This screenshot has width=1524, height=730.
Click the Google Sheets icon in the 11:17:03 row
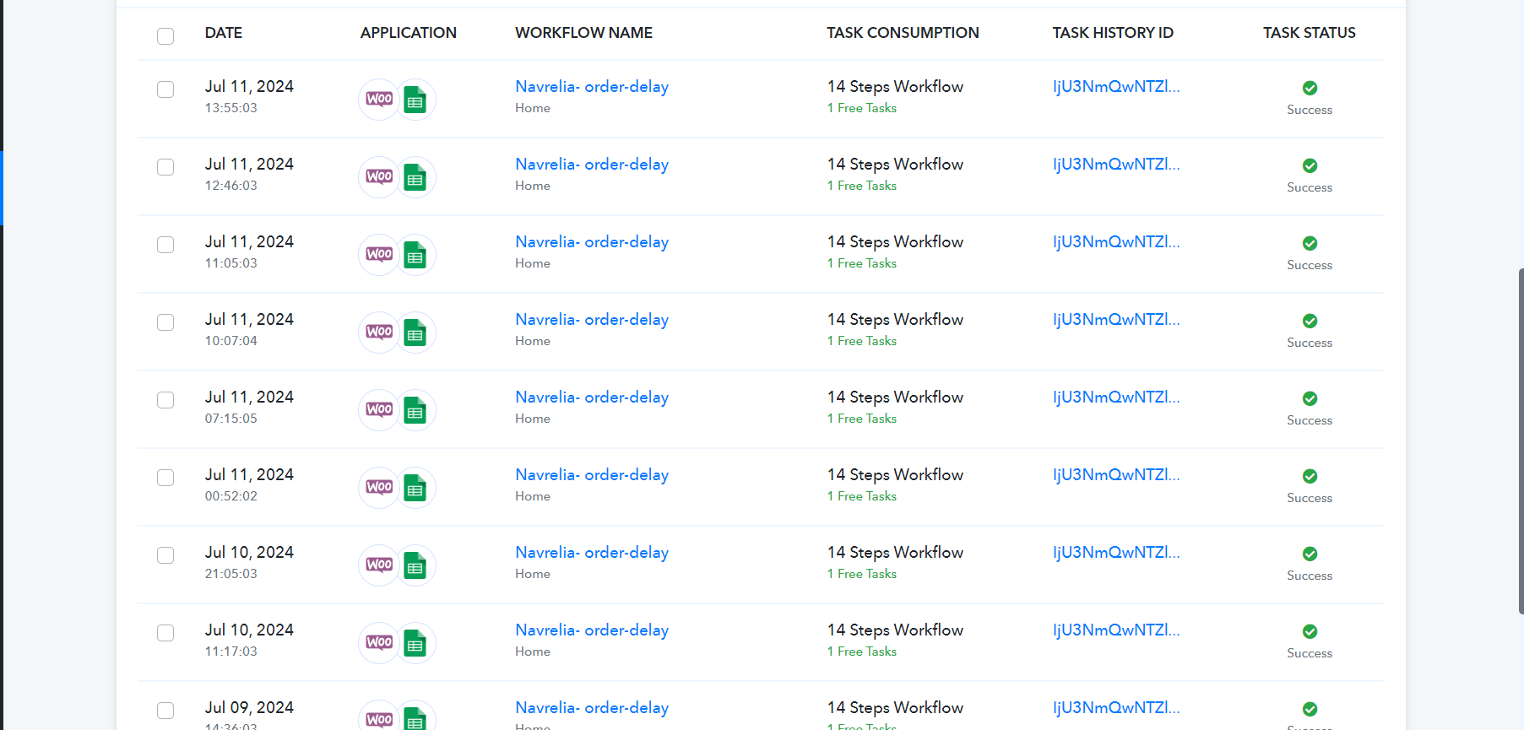[415, 643]
